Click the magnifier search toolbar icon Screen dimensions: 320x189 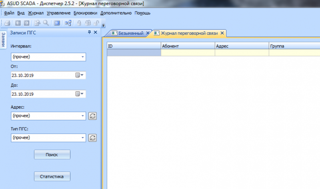click(46, 23)
